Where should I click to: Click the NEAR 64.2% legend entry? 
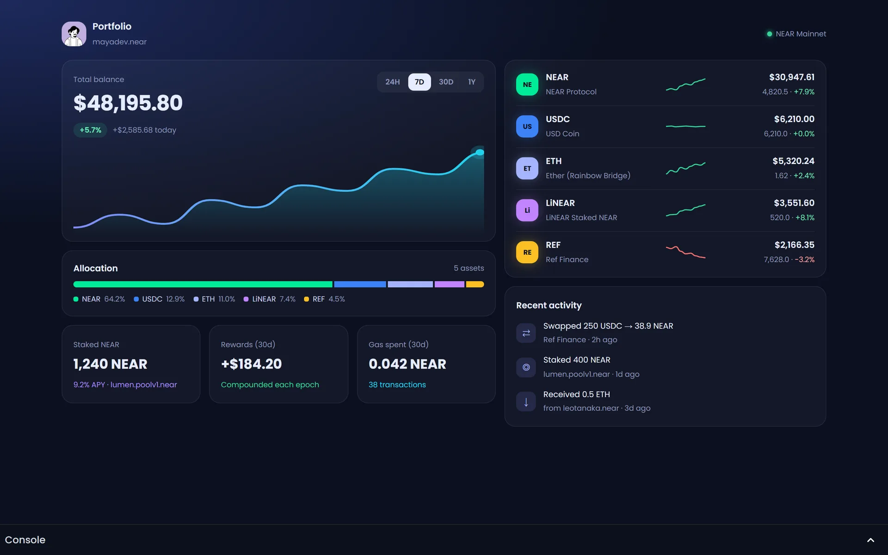99,299
